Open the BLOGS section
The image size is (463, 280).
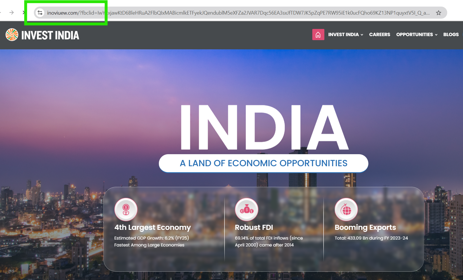451,34
